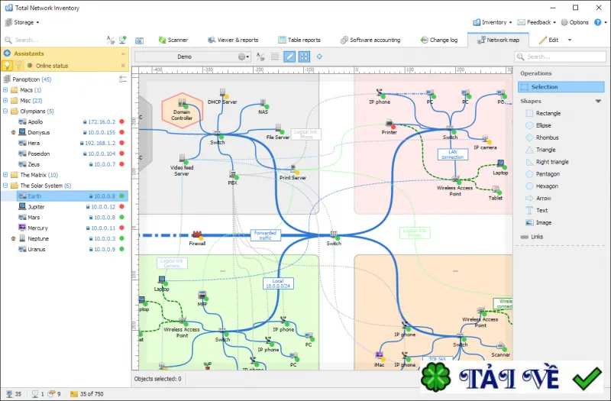Expand the Misc folder
The height and width of the screenshot is (401, 611).
coord(5,101)
